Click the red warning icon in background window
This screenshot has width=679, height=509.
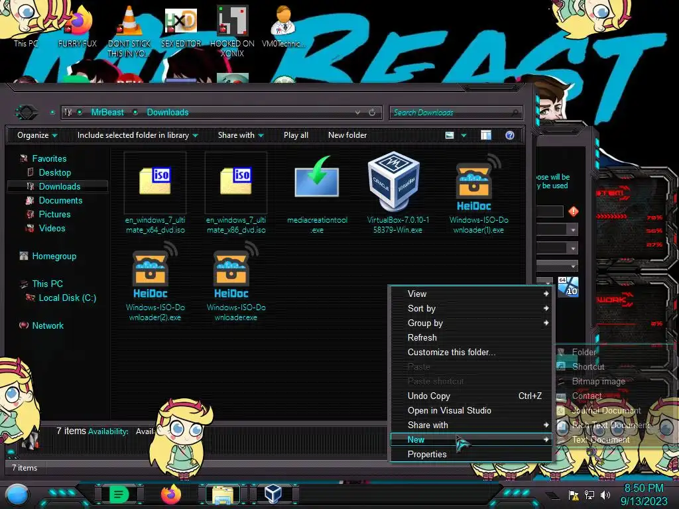(x=574, y=211)
